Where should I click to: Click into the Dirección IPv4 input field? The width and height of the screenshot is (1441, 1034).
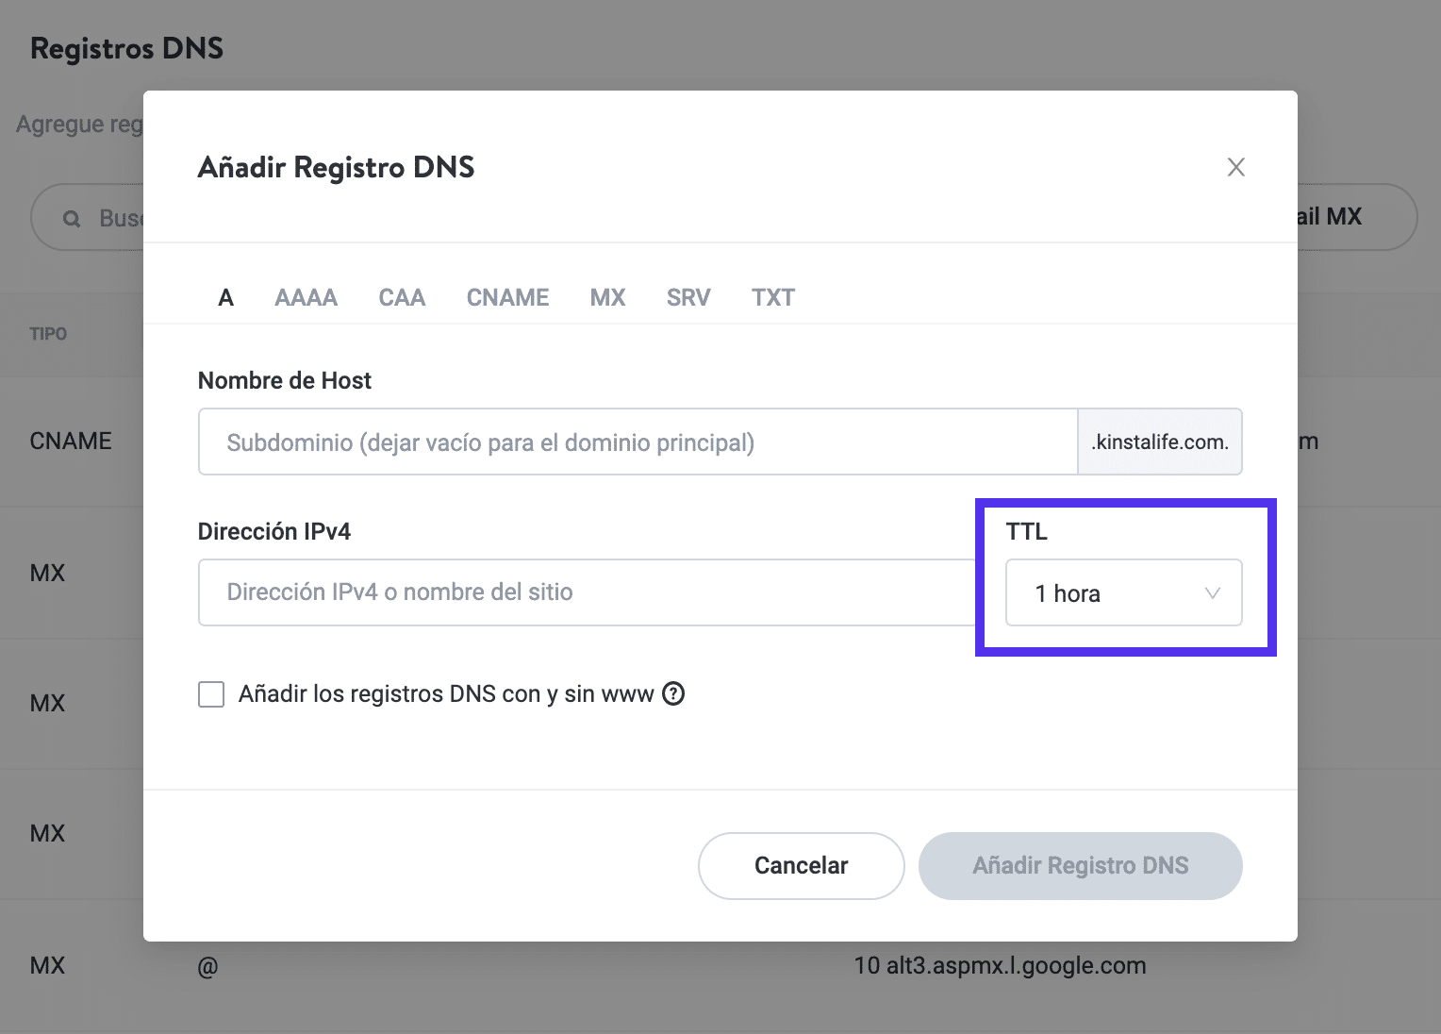(x=585, y=592)
